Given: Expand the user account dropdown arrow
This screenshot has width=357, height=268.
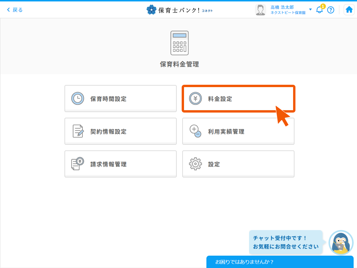Looking at the screenshot, I should coord(310,9).
